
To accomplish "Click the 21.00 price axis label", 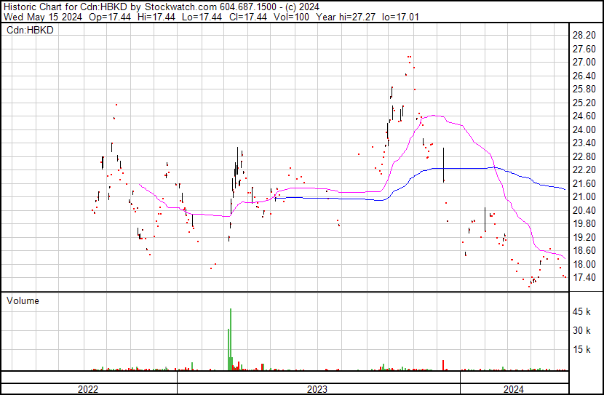I will click(584, 197).
